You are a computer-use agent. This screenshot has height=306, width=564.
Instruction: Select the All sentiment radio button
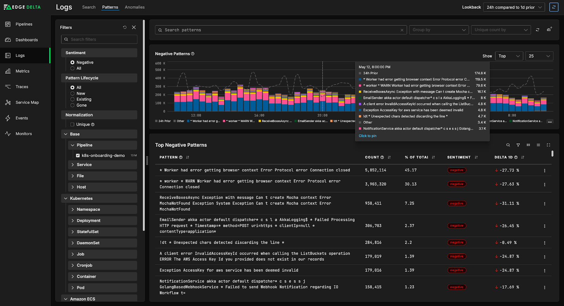(x=73, y=68)
